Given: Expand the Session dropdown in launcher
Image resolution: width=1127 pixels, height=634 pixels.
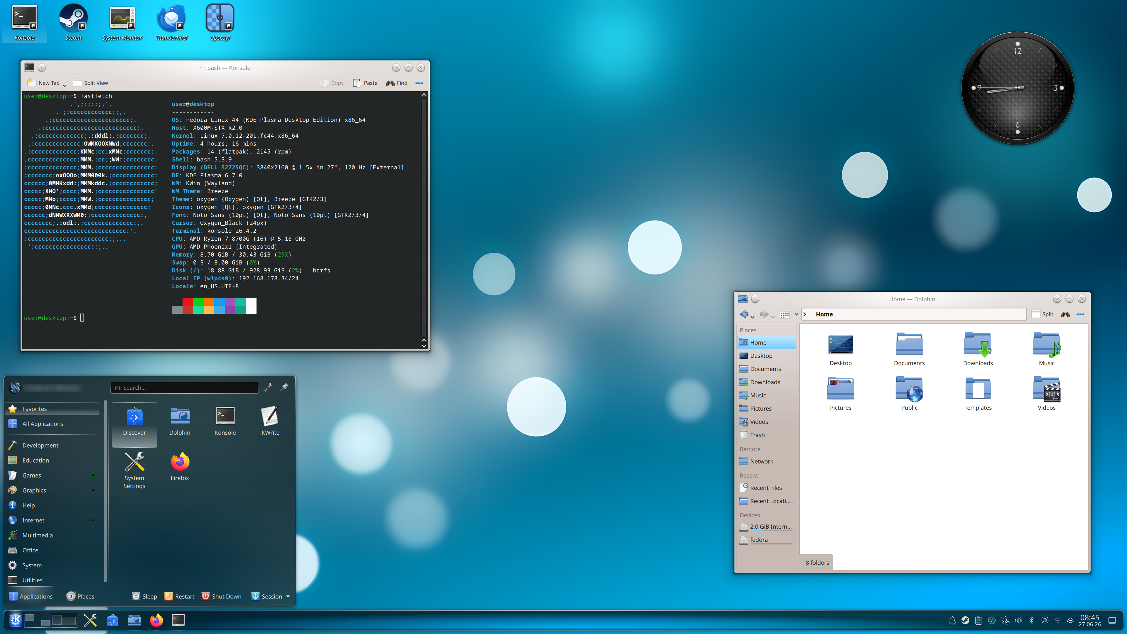Looking at the screenshot, I should 287,596.
